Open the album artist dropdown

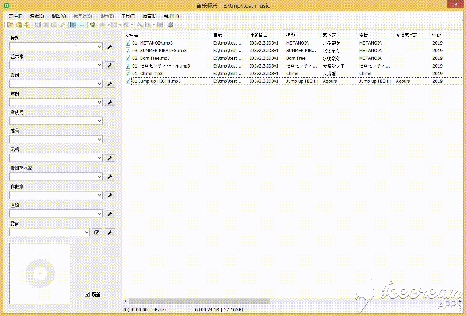point(99,176)
